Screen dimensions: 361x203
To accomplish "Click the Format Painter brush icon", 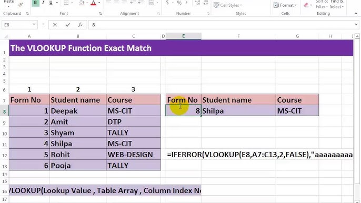I will click(x=21, y=4).
